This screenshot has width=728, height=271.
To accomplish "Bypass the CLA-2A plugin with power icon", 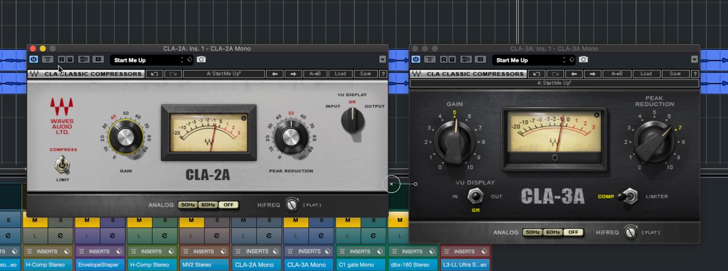I will [33, 60].
